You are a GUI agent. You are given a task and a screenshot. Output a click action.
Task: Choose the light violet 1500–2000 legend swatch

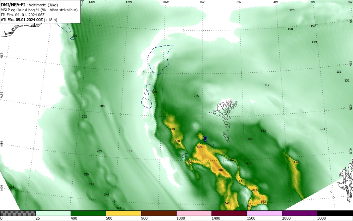(x=264, y=213)
